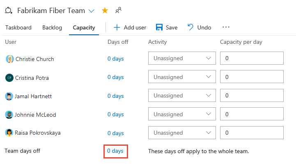This screenshot has width=296, height=165.
Task: Switch to the Taskboard tab
Action: pos(18,28)
